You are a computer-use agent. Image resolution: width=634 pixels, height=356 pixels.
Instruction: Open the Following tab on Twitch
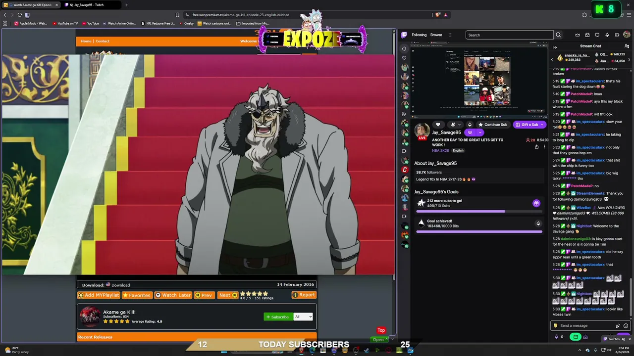pyautogui.click(x=419, y=35)
